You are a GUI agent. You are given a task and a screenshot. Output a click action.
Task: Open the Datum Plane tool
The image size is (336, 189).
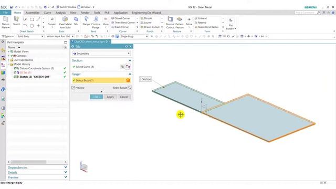pos(6,22)
